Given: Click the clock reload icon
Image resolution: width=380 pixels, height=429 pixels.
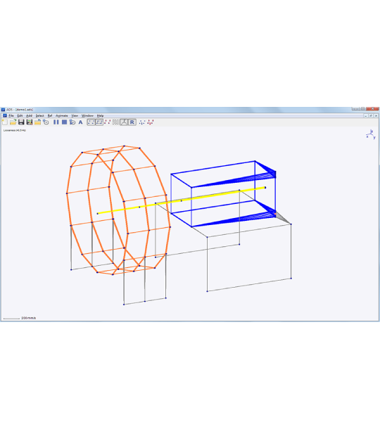Looking at the screenshot, I should [46, 122].
